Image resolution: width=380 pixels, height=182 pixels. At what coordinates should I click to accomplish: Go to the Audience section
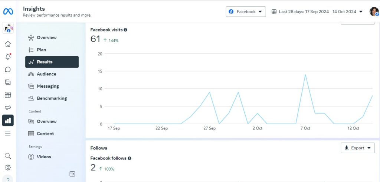pos(46,74)
